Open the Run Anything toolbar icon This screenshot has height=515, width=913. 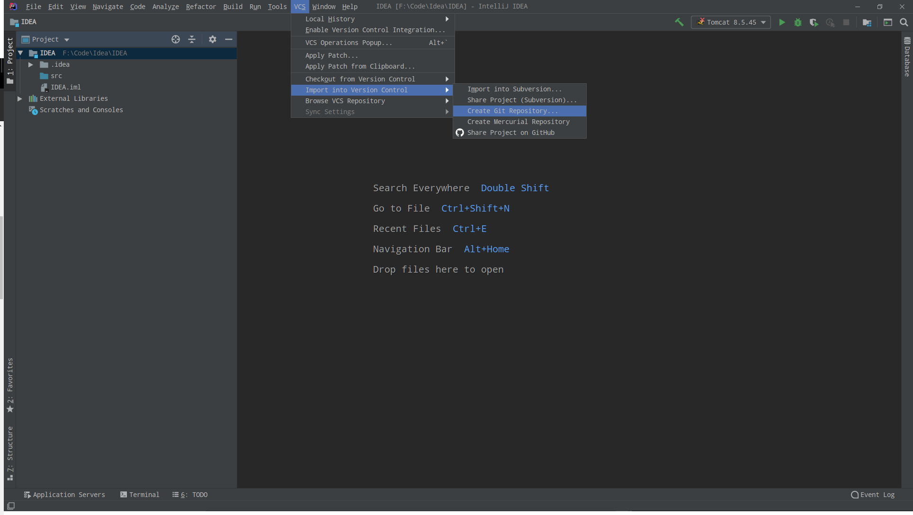888,22
